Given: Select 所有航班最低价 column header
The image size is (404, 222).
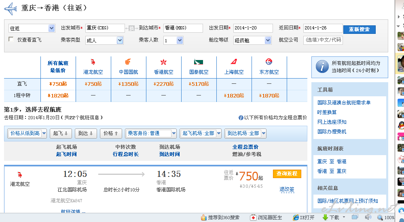Looking at the screenshot, I should click(58, 67).
